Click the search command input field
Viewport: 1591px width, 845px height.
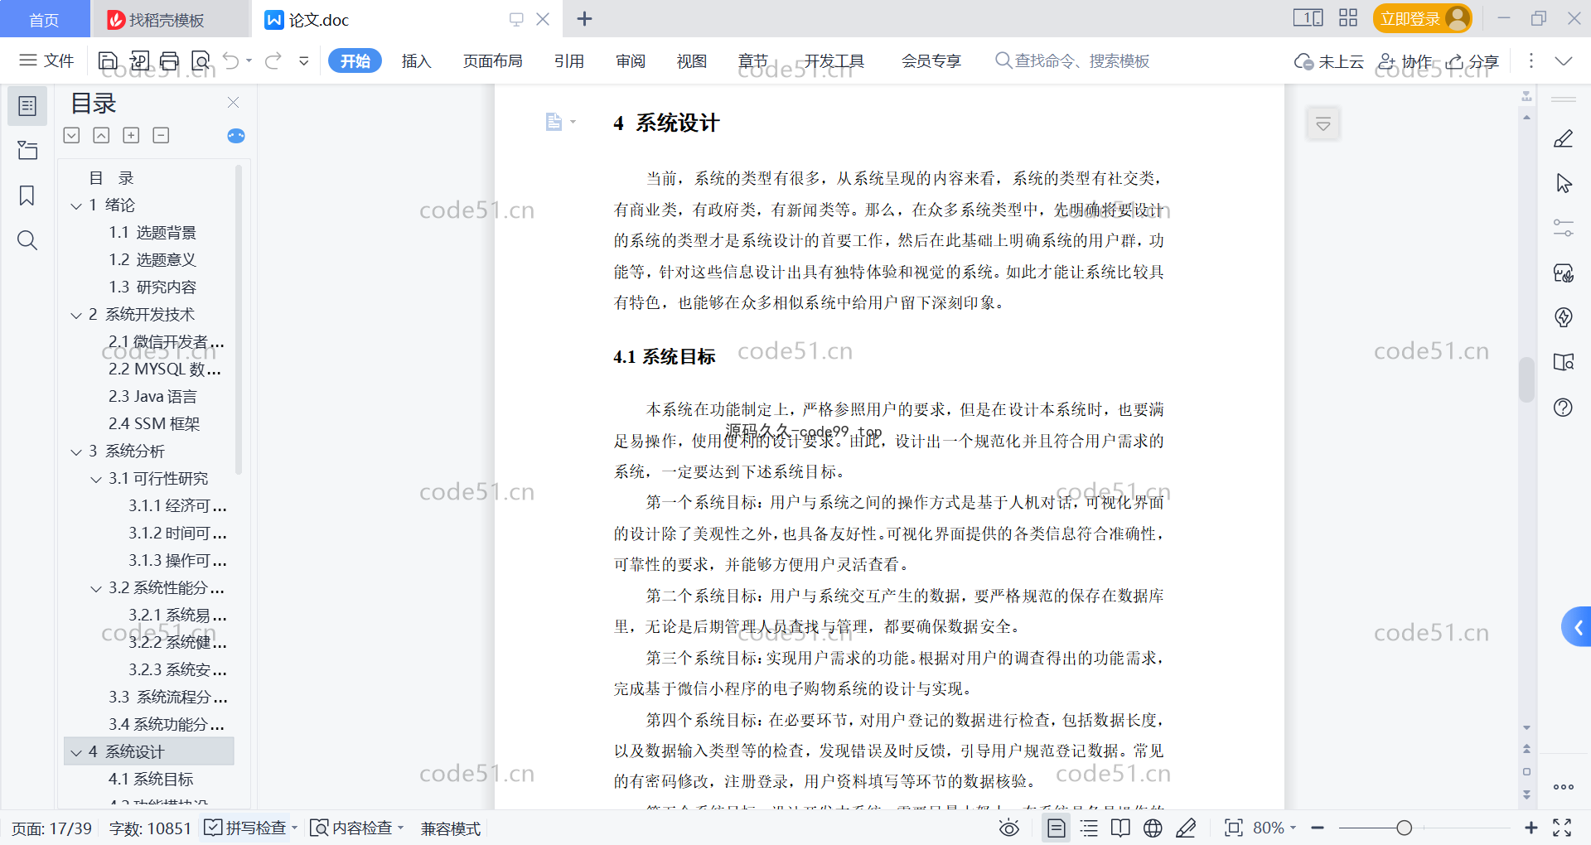coord(1072,60)
